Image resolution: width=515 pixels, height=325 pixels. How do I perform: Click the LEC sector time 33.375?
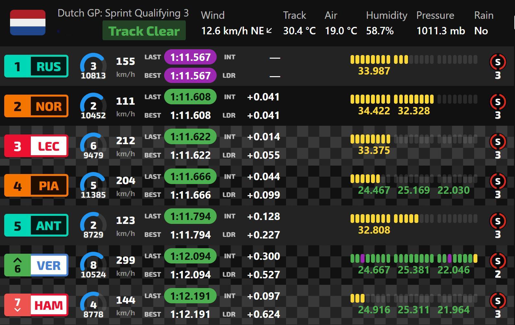click(374, 151)
